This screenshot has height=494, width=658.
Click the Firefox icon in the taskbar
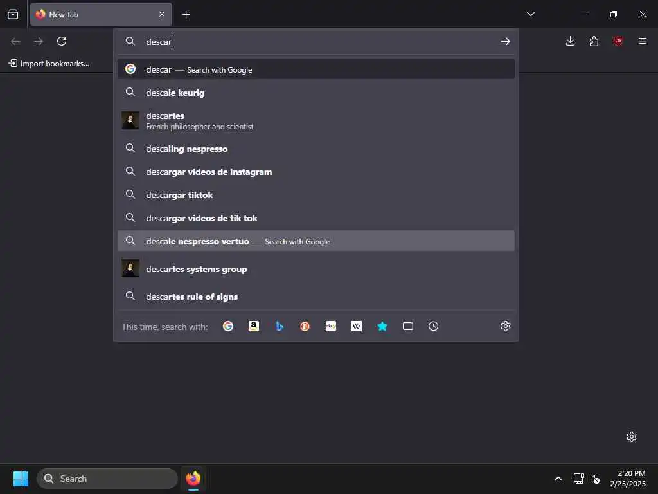point(193,479)
